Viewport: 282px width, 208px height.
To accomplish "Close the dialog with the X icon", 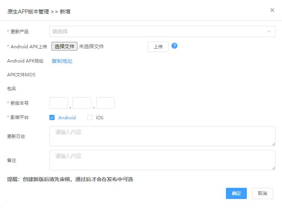I will pos(272,10).
